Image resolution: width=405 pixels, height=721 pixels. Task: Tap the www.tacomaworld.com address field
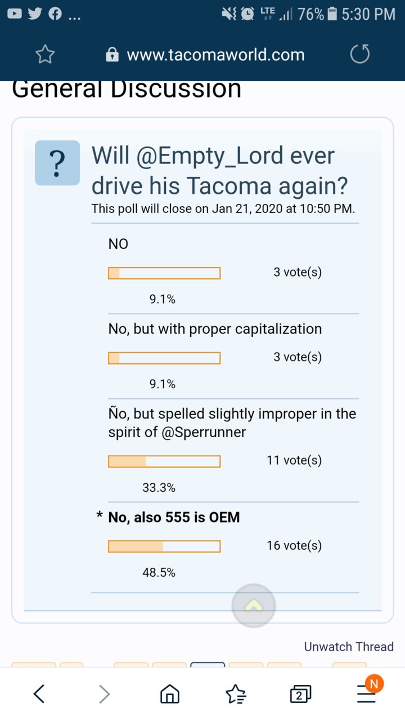[x=215, y=55]
